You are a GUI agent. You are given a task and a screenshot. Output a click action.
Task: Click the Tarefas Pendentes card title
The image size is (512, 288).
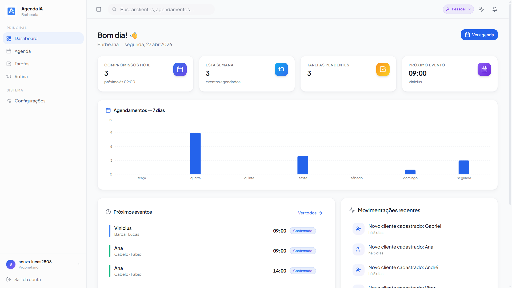coord(328,65)
